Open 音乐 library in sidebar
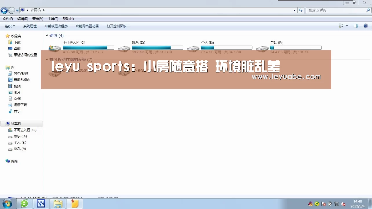The height and width of the screenshot is (209, 372). coord(17,111)
